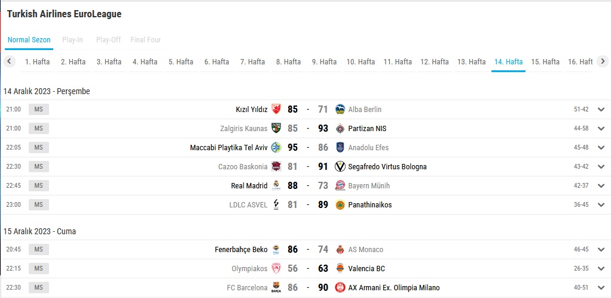Image resolution: width=611 pixels, height=298 pixels.
Task: Click the Segafredo Virtus Bologna logo
Action: [x=340, y=167]
